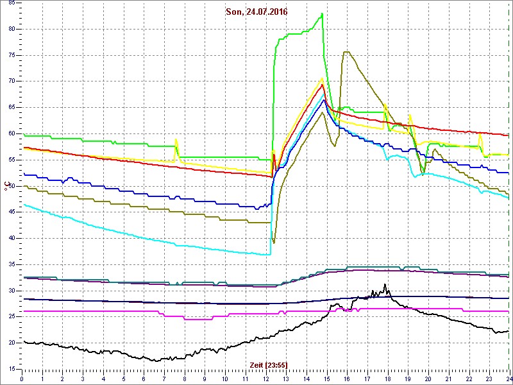Click hour 1 on the time axis
The height and width of the screenshot is (385, 513).
42,379
